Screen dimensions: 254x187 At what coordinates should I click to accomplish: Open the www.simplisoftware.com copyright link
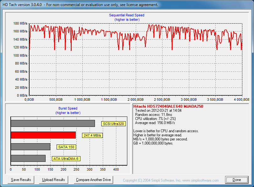[201, 180]
